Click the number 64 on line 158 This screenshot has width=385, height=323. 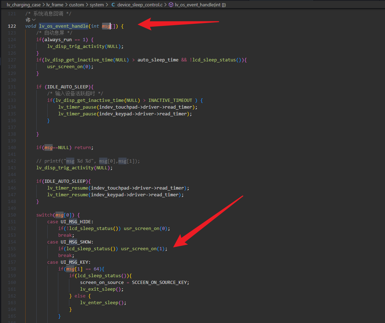(x=96, y=269)
